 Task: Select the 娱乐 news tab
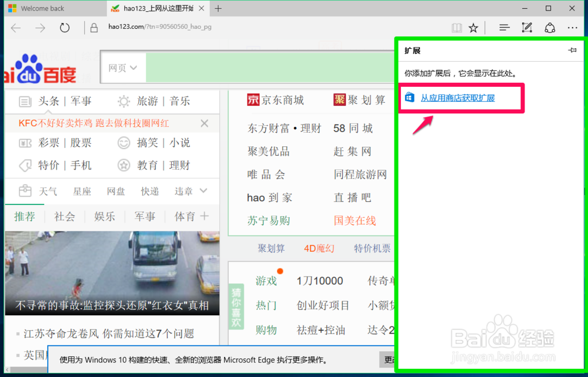[x=105, y=216]
